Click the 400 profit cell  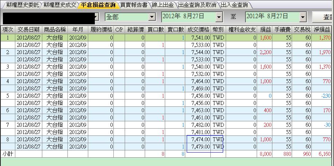265,110
